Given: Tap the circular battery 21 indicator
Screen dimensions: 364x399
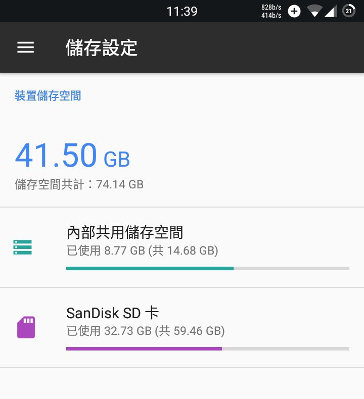Looking at the screenshot, I should click(x=349, y=11).
